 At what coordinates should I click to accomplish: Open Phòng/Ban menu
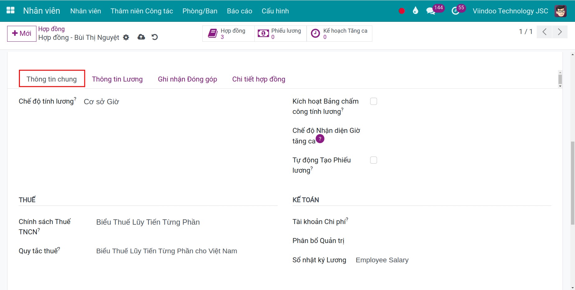[x=200, y=11]
